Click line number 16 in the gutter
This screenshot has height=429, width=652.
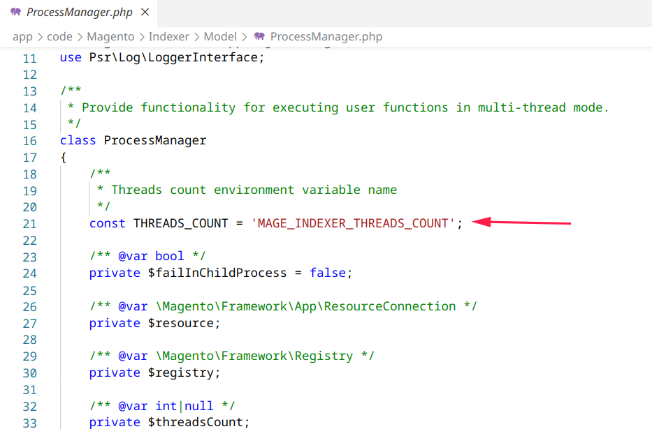coord(29,140)
